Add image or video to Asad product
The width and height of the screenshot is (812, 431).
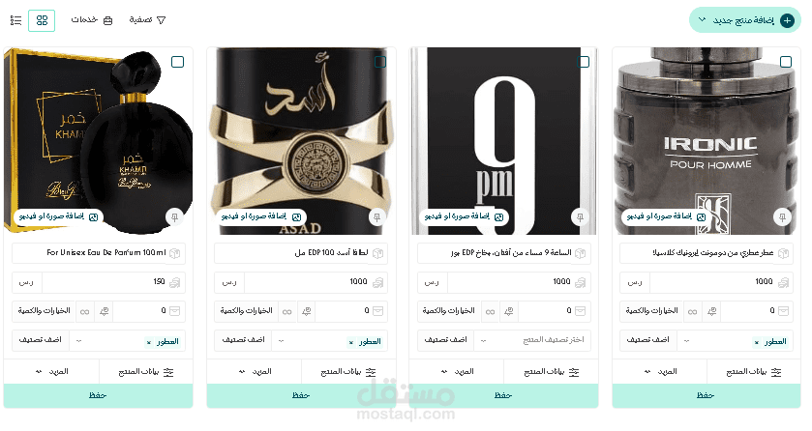[261, 216]
